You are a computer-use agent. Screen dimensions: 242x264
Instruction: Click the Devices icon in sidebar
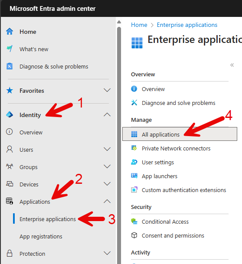[x=10, y=184]
